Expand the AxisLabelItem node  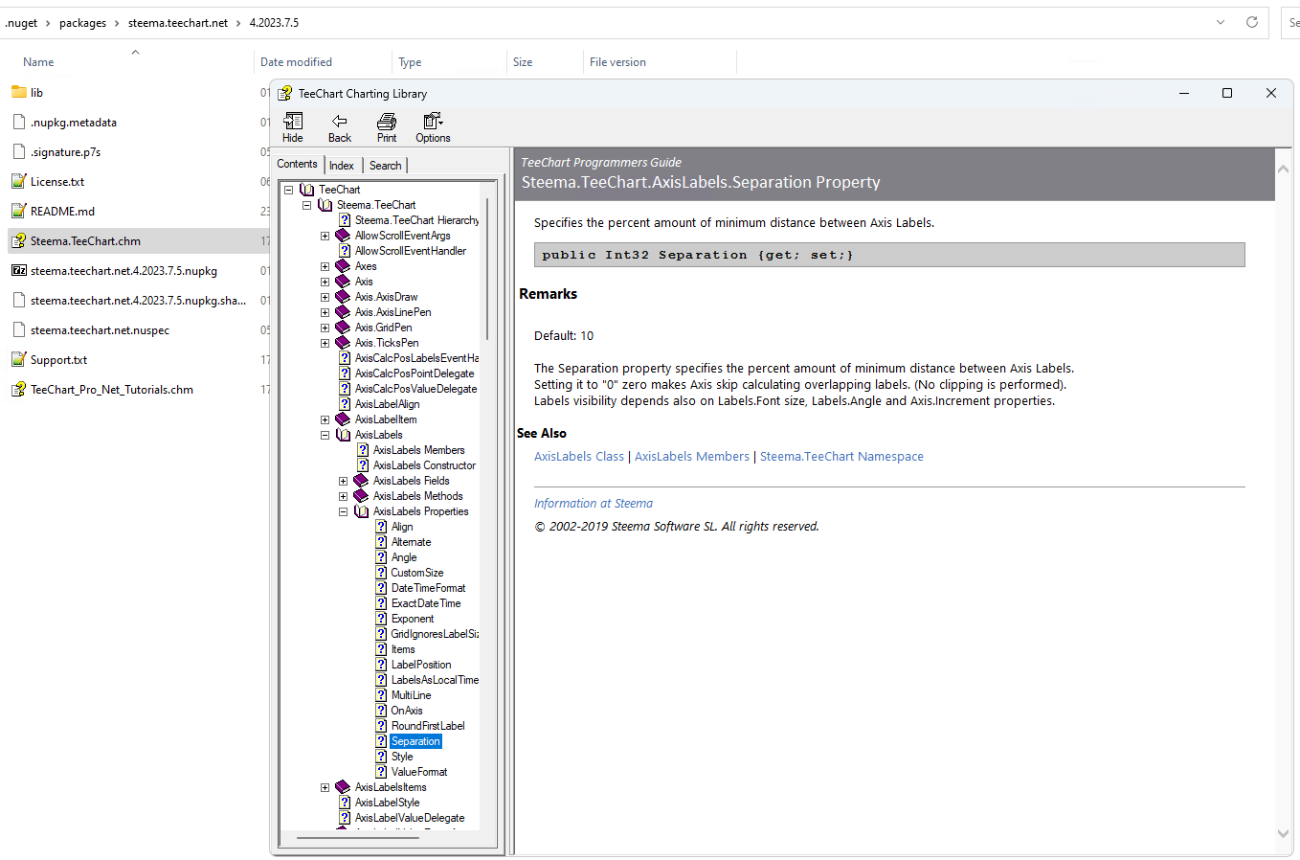325,419
